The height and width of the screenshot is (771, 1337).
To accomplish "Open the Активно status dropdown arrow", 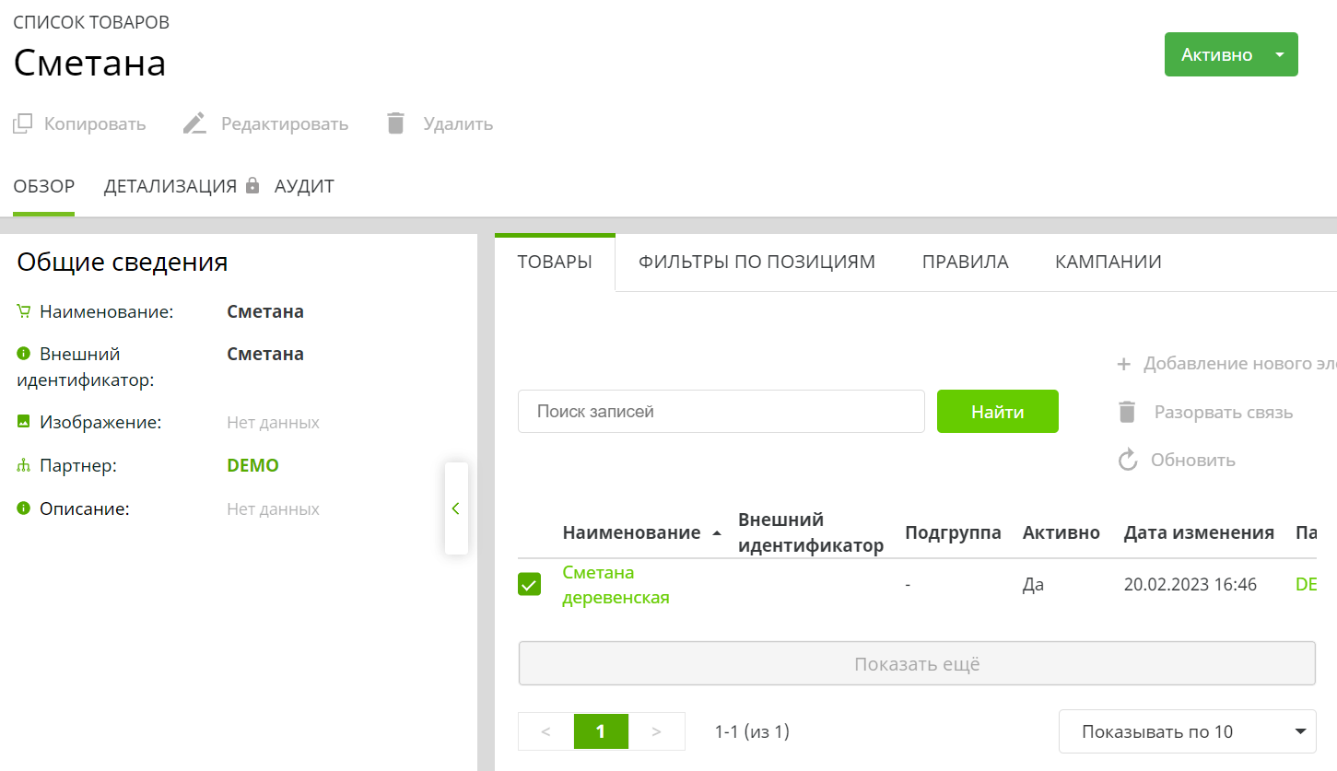I will pyautogui.click(x=1279, y=54).
